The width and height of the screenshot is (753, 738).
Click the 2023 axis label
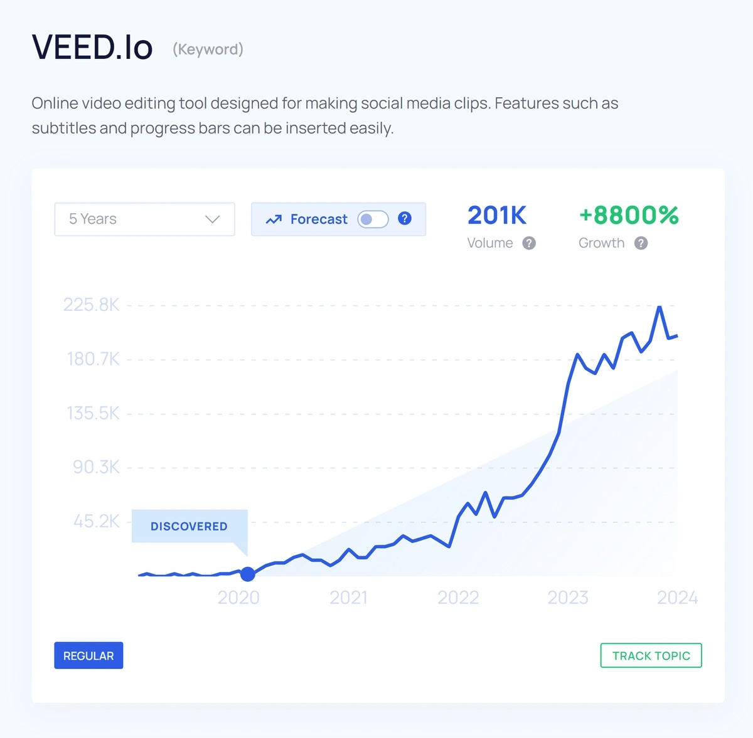pos(568,598)
